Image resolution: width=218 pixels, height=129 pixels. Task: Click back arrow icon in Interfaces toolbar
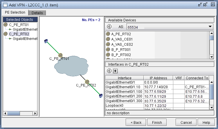pos(109,71)
